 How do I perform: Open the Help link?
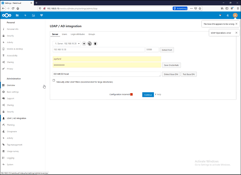click(159, 94)
